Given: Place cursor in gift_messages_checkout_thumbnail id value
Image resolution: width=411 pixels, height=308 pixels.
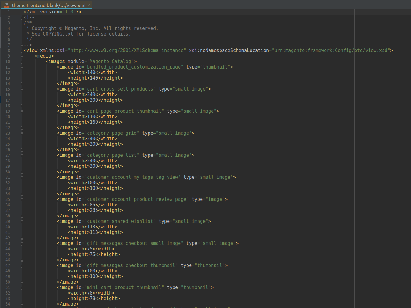Looking at the screenshot, I should coord(131,265).
